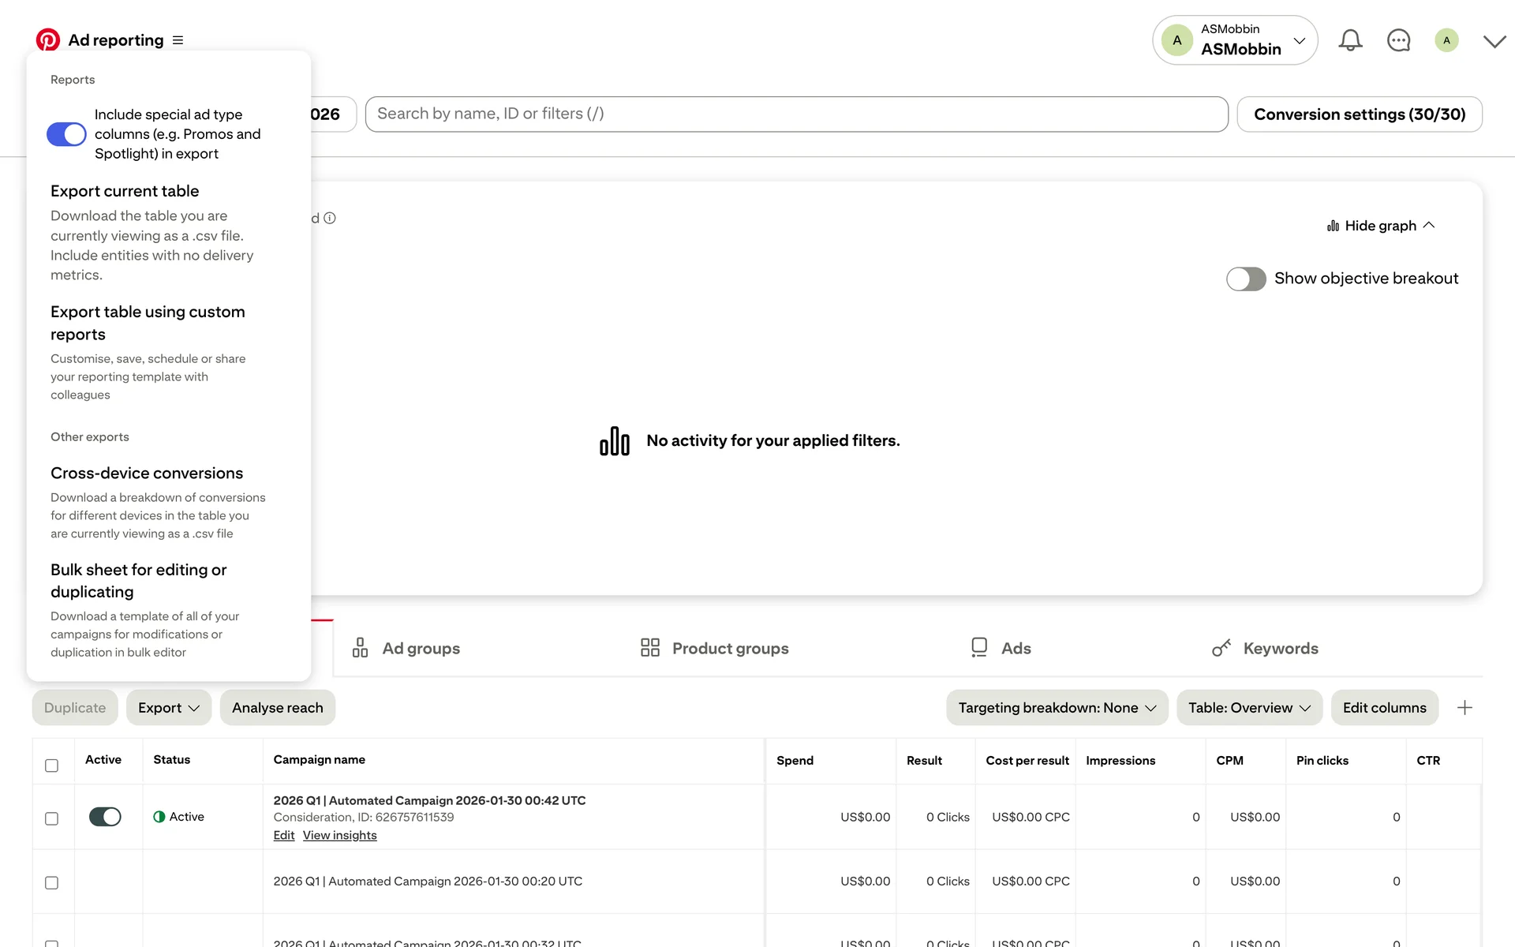Click the View insights link
This screenshot has height=947, width=1515.
click(339, 836)
